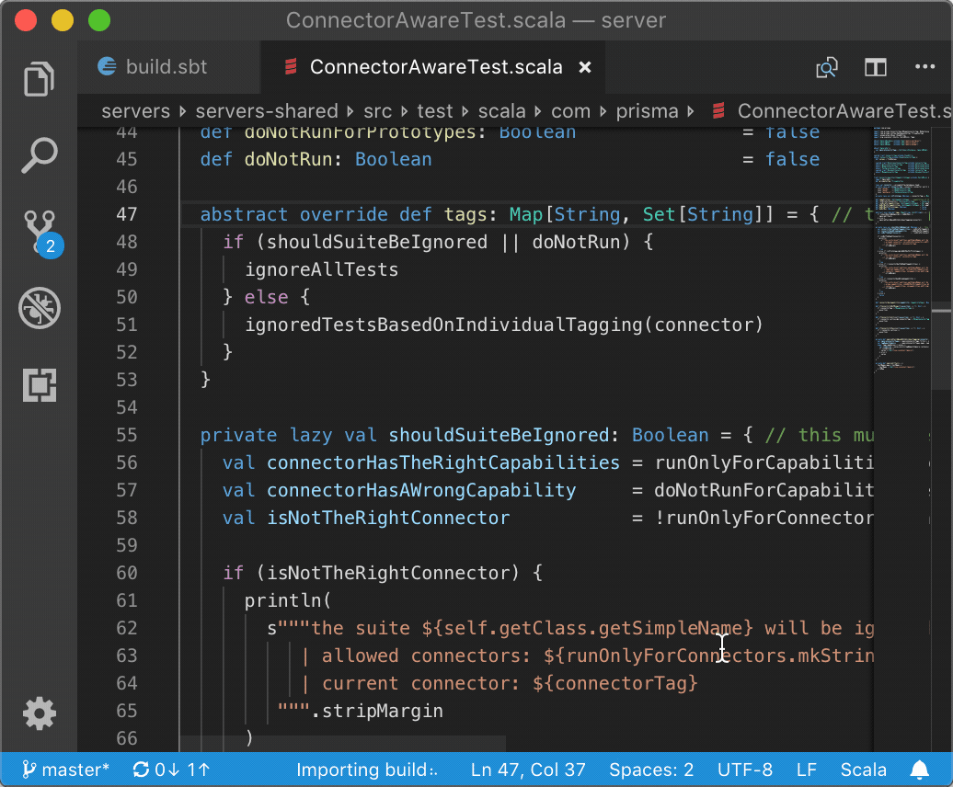This screenshot has height=787, width=953.
Task: Open the Debug view in activity bar
Action: coord(39,308)
